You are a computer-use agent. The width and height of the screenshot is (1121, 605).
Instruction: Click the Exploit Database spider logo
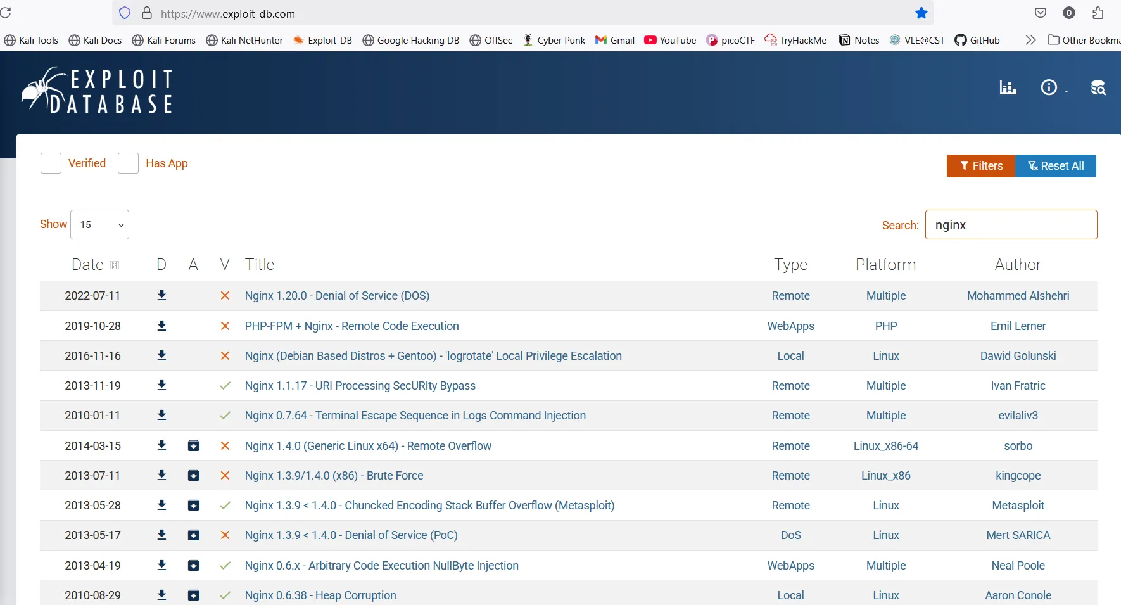(x=96, y=91)
